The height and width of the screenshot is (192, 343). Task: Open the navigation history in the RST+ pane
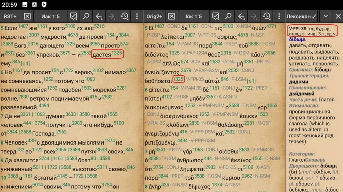pos(124,16)
